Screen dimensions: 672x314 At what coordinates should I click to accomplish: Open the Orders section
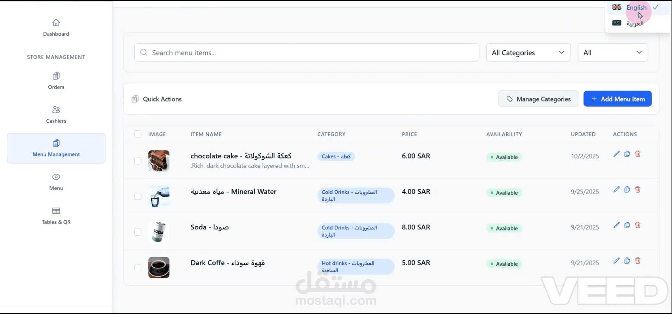click(56, 81)
